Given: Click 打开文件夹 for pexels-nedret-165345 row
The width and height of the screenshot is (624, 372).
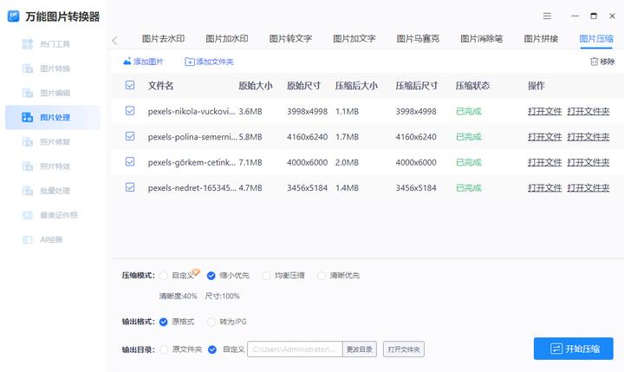Looking at the screenshot, I should pyautogui.click(x=588, y=187).
